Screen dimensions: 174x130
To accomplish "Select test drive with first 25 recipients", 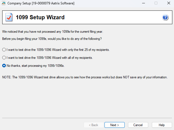I will point(4,50).
